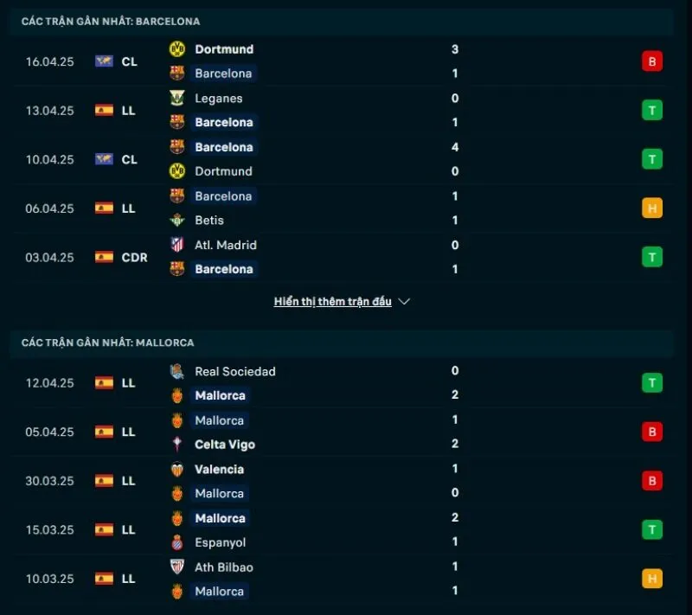Image resolution: width=692 pixels, height=615 pixels.
Task: Toggle the green T result badge on 13.04.25
Action: click(652, 110)
